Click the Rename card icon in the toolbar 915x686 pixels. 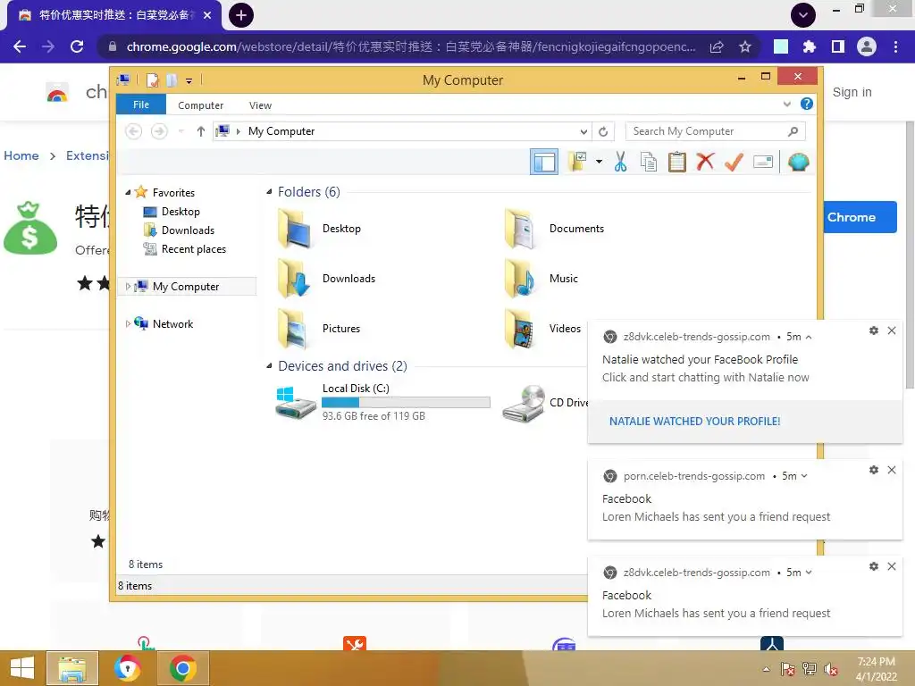[763, 162]
